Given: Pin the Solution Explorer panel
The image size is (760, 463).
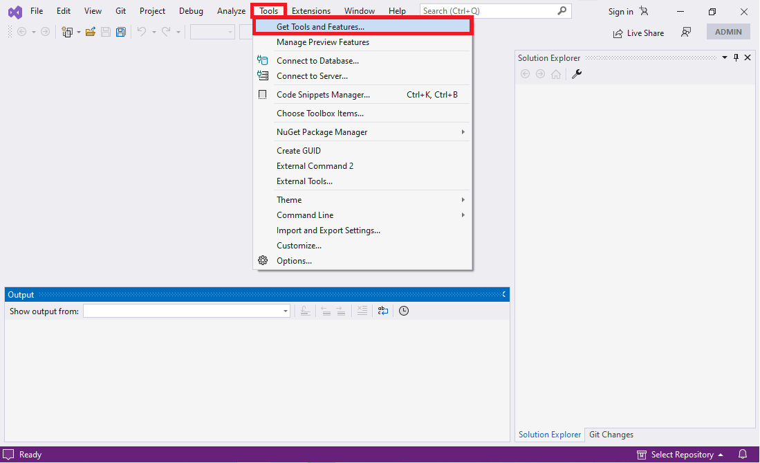Looking at the screenshot, I should click(736, 57).
